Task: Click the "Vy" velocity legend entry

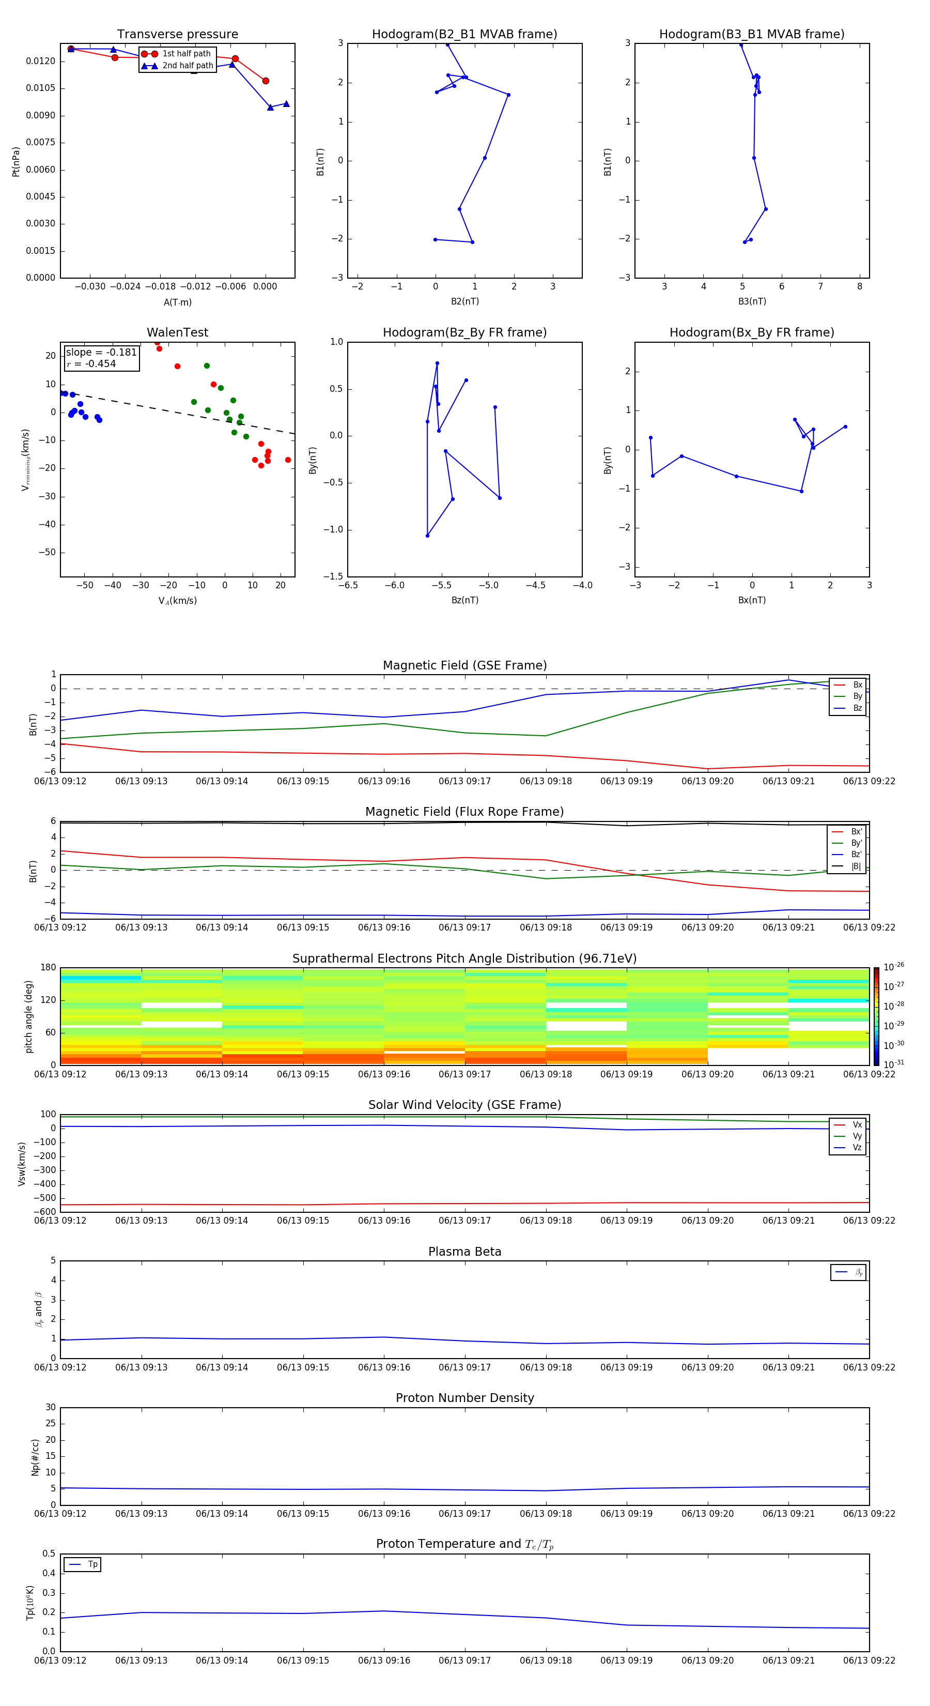Action: [x=848, y=1136]
